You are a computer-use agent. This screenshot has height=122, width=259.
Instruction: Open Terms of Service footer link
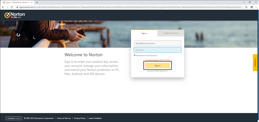click(64, 118)
